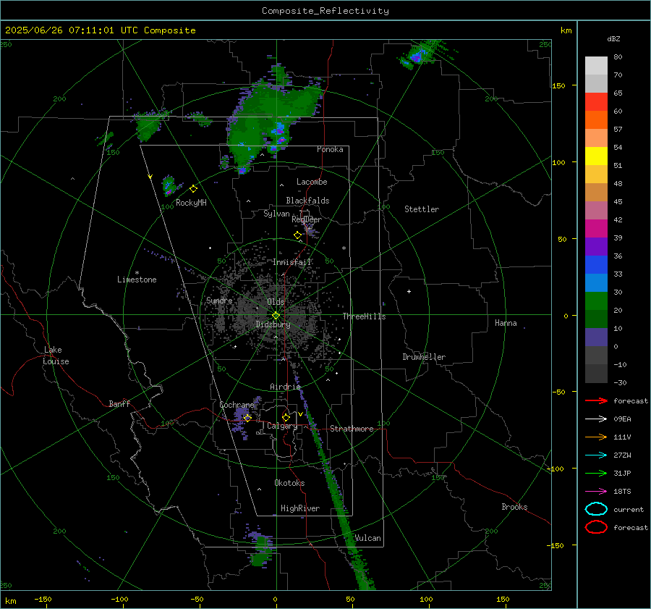Select the light gray 70-80 dBZ swatch
This screenshot has height=609, width=651.
point(596,65)
